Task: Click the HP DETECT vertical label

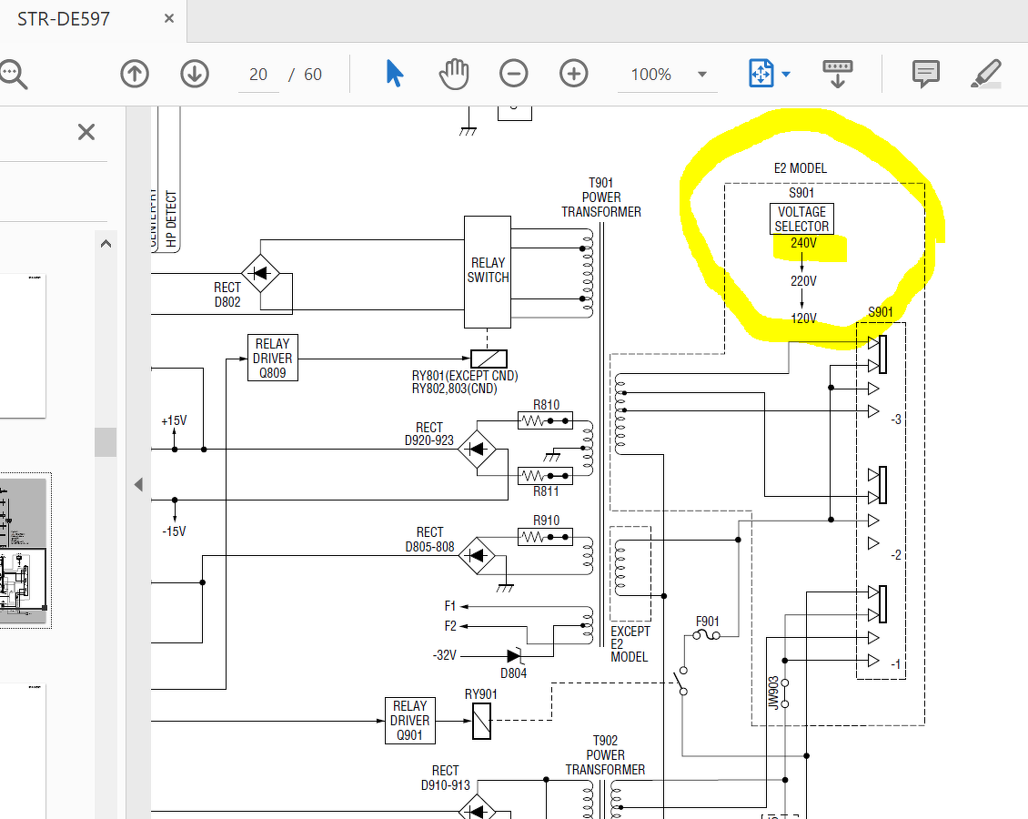Action: click(172, 219)
